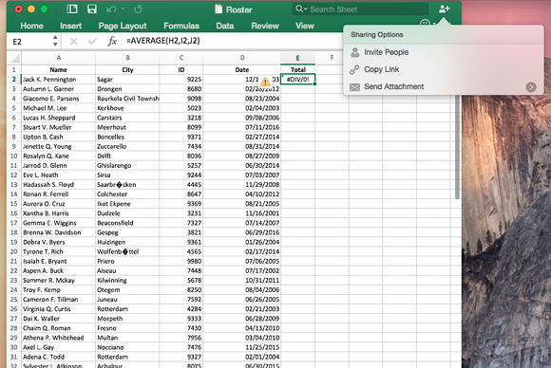Click the Total header cell
The image size is (551, 368).
point(298,70)
